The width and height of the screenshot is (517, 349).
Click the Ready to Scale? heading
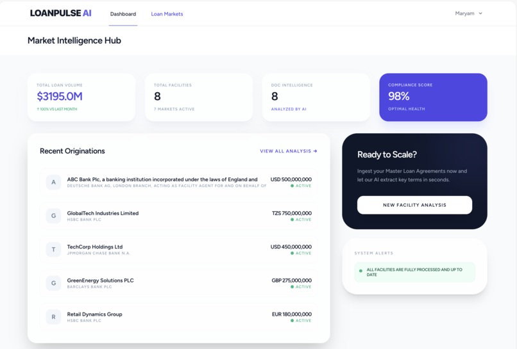click(387, 154)
